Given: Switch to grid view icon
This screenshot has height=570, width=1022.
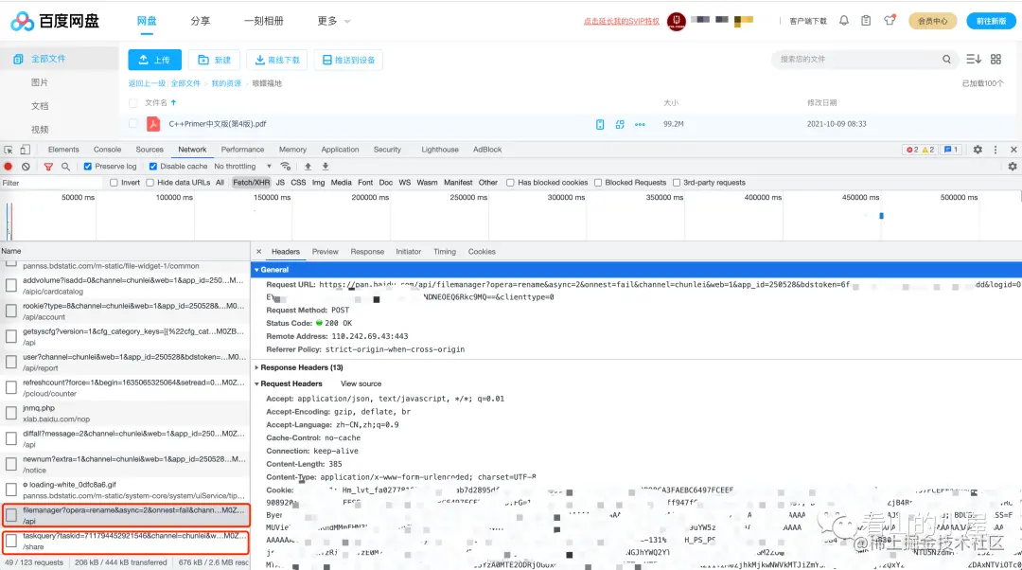Looking at the screenshot, I should tap(996, 60).
